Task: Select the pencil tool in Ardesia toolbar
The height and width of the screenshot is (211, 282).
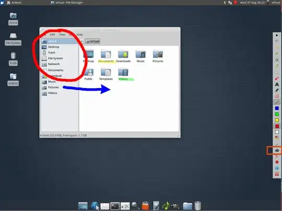Action: [277, 102]
